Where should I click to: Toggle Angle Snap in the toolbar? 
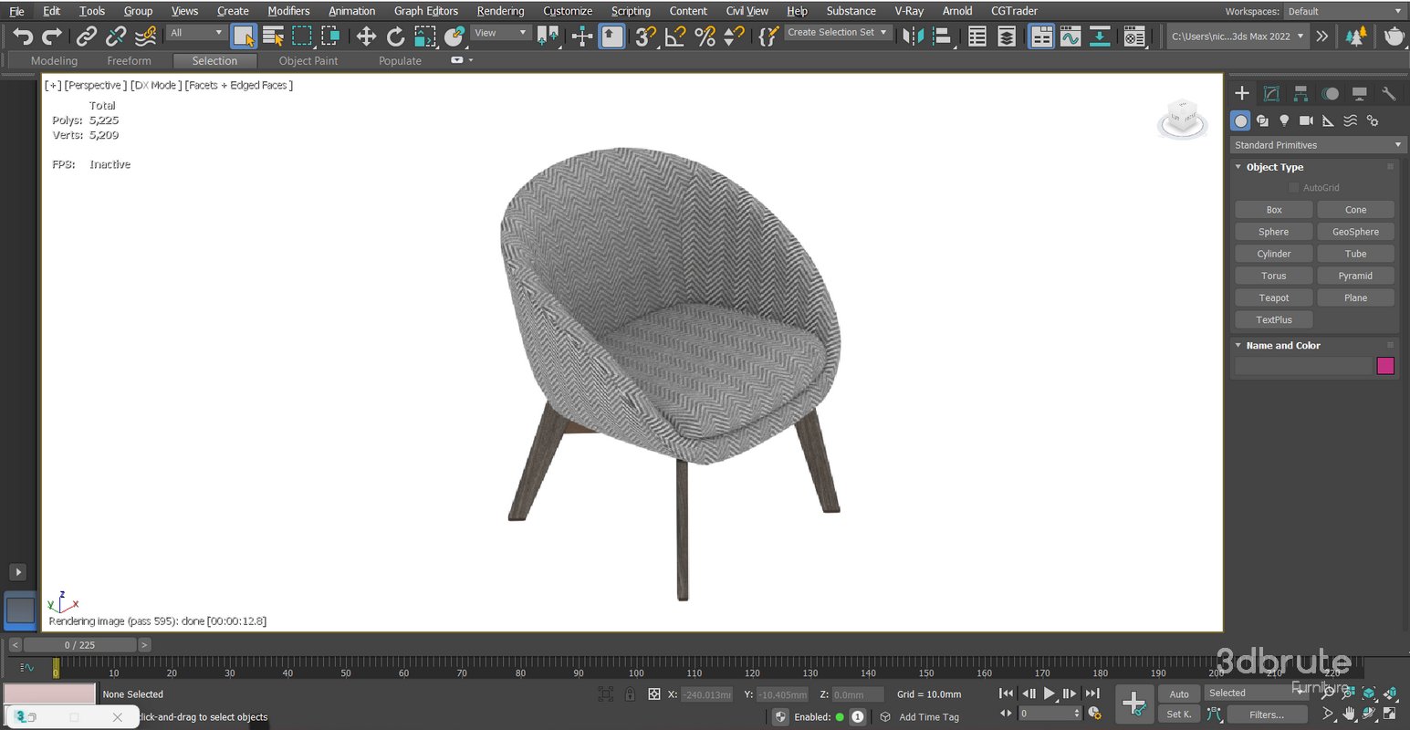tap(673, 36)
